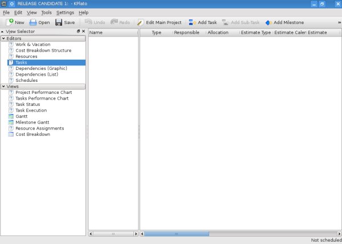Click the New project toolbar icon
Viewport: 342px width, 244px height.
click(x=10, y=22)
